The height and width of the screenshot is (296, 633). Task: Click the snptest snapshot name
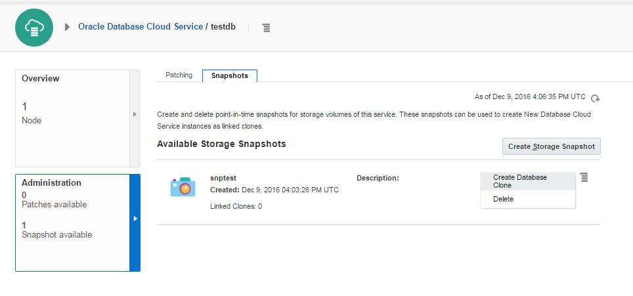coord(223,178)
